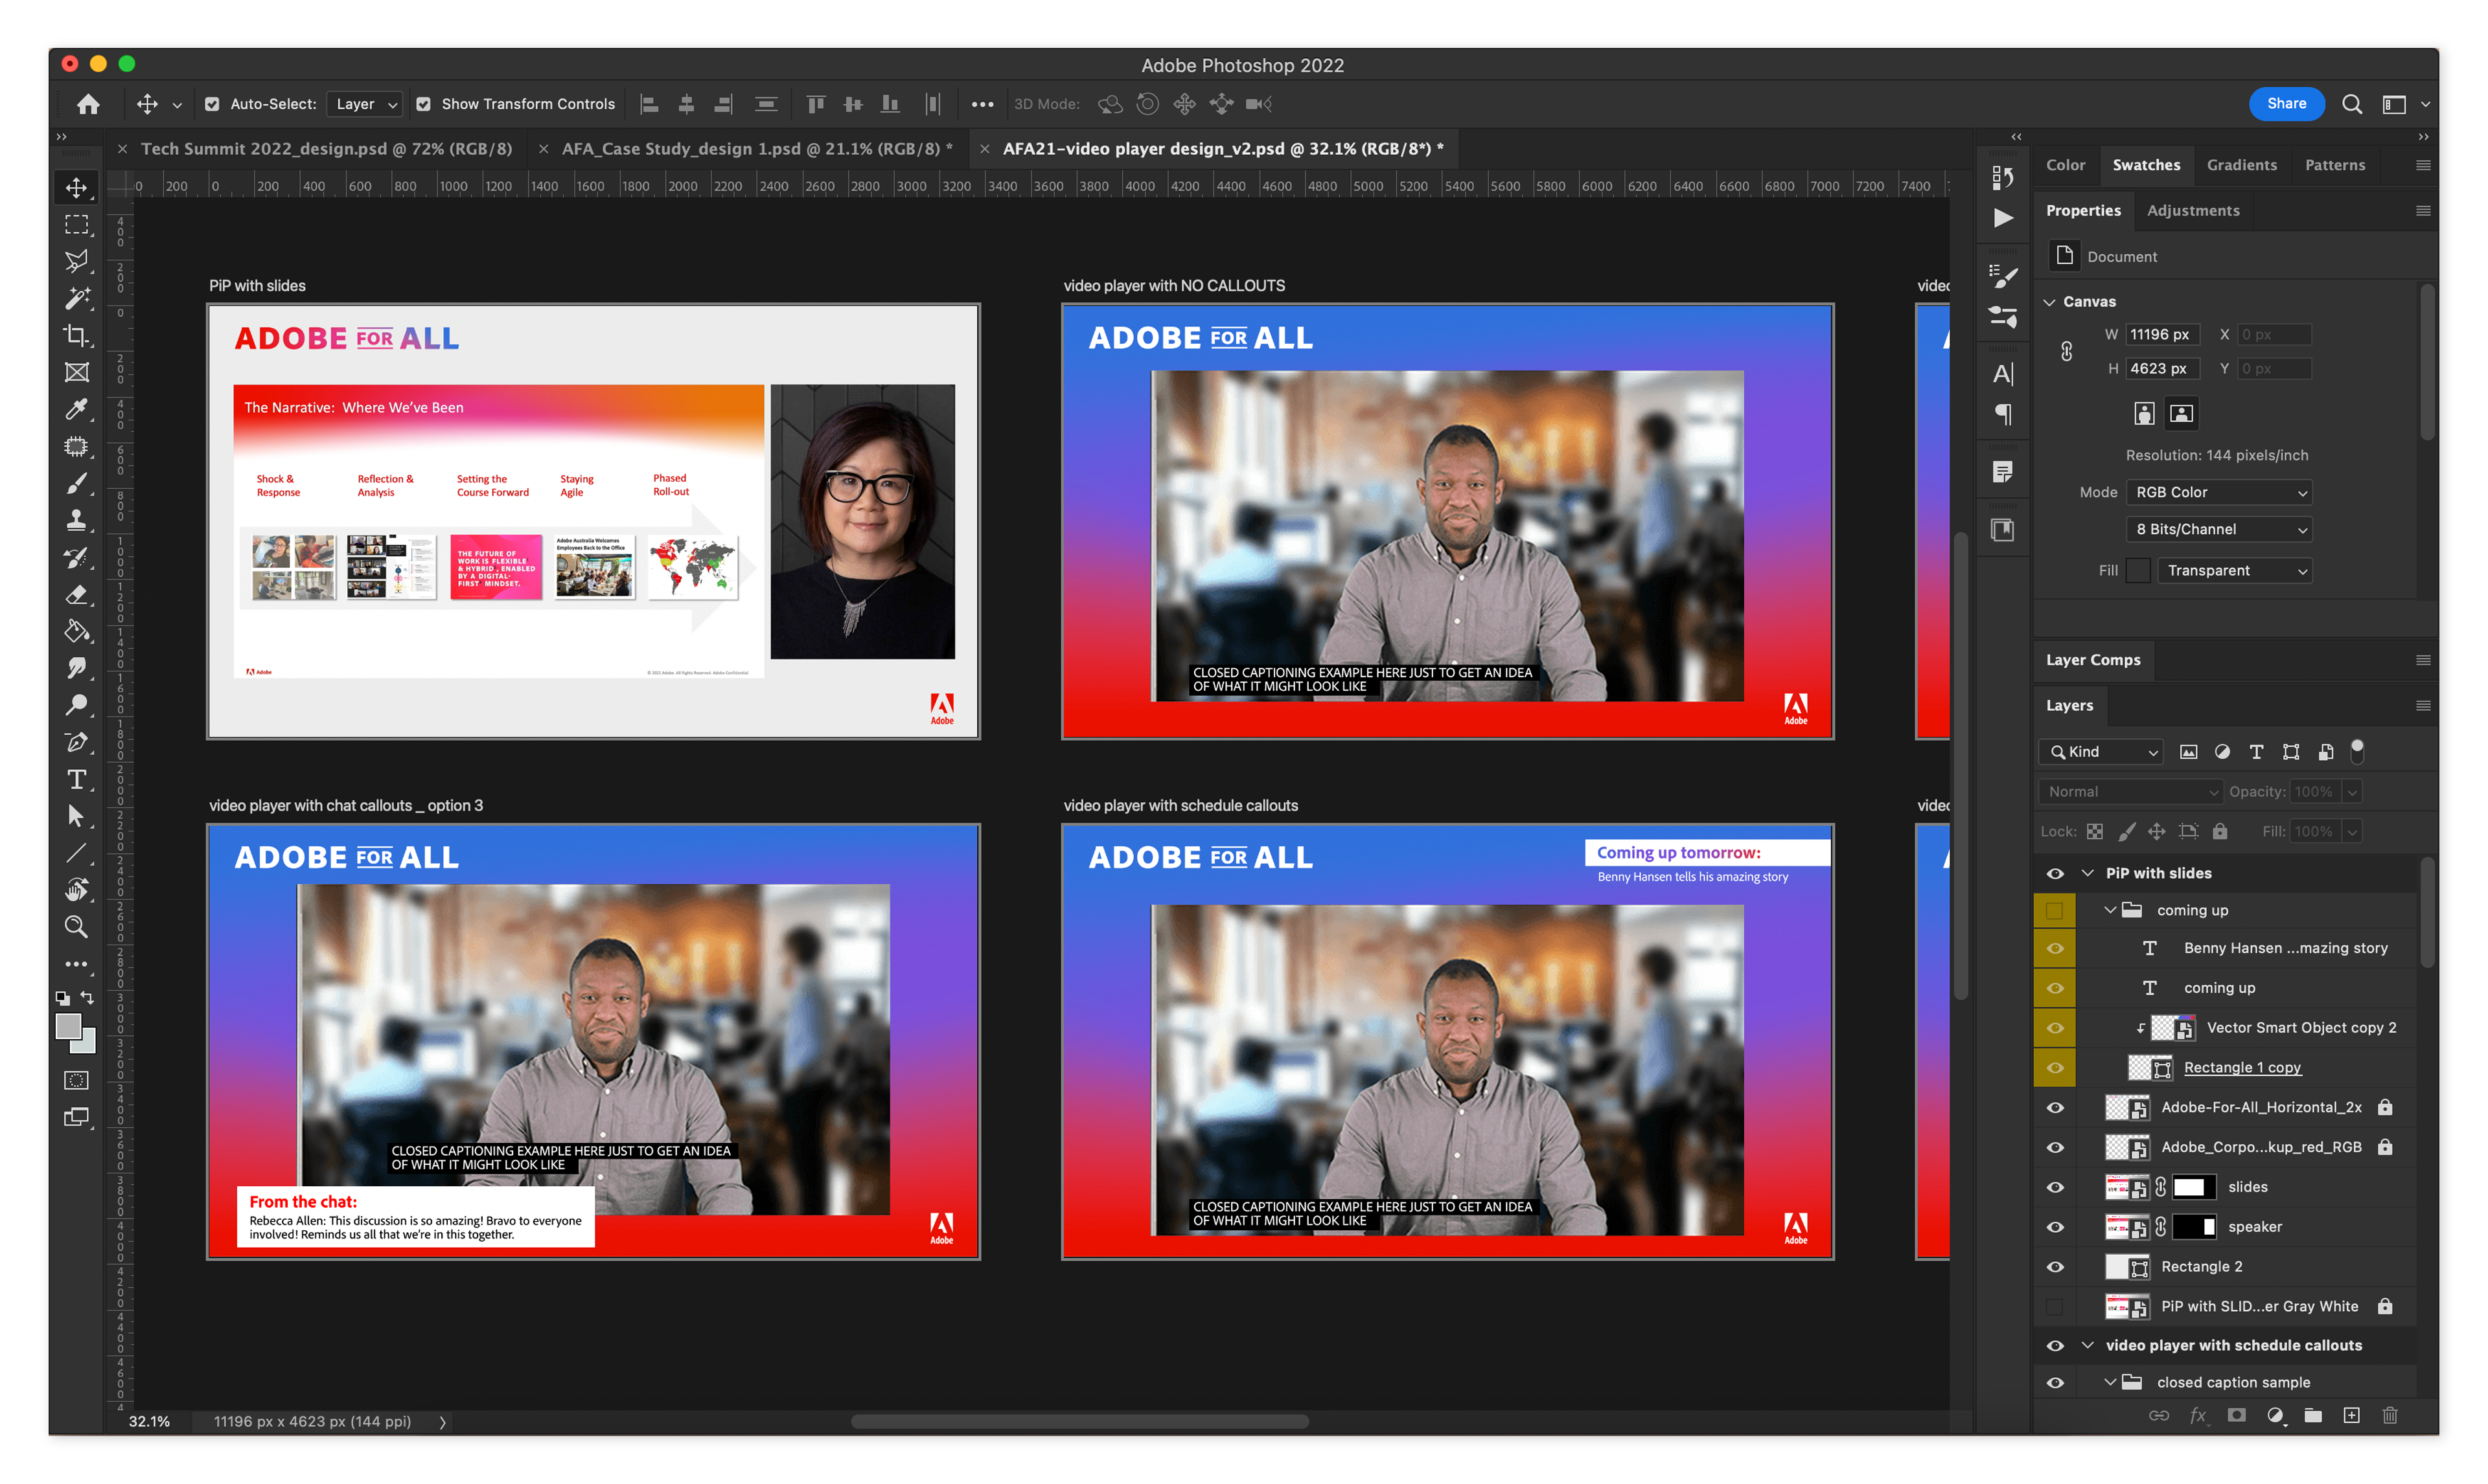The width and height of the screenshot is (2488, 1484).
Task: Select the Magic Wand tool
Action: pos(76,298)
